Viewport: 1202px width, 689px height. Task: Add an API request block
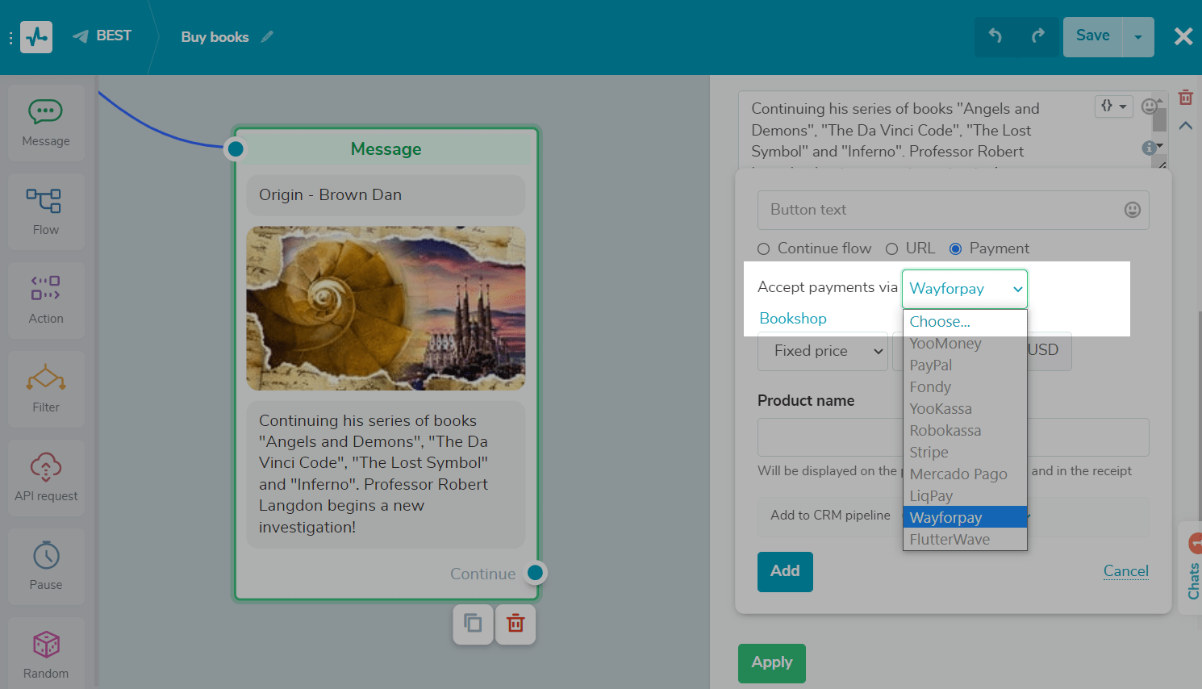pos(46,467)
